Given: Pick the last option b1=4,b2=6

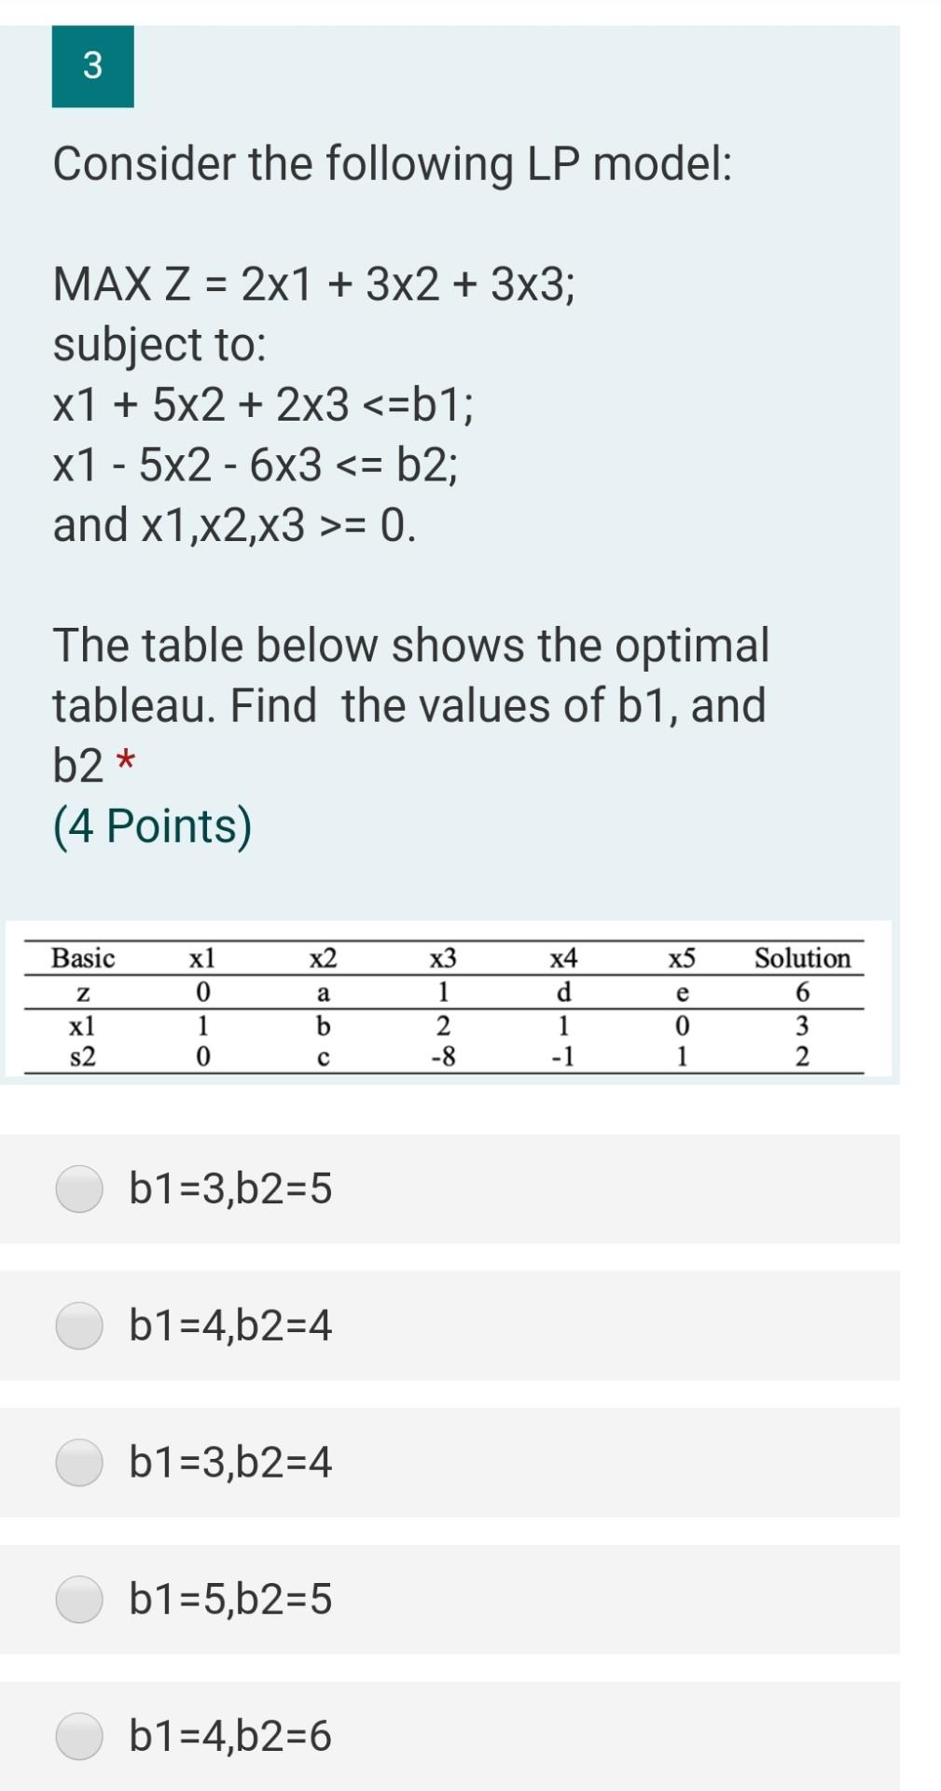Looking at the screenshot, I should [x=229, y=1735].
